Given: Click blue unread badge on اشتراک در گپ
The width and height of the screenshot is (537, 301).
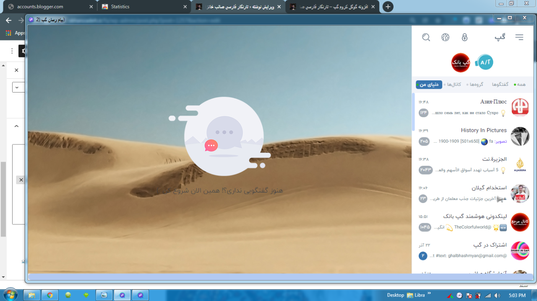Looking at the screenshot, I should (x=423, y=256).
